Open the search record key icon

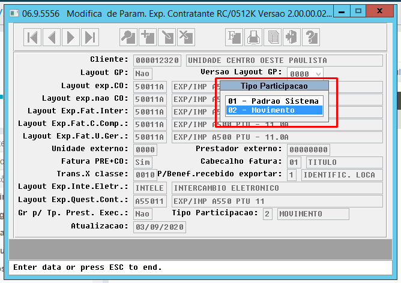click(128, 37)
